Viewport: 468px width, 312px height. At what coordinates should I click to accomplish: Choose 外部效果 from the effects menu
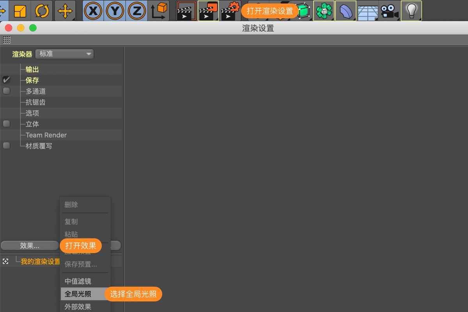click(x=78, y=307)
